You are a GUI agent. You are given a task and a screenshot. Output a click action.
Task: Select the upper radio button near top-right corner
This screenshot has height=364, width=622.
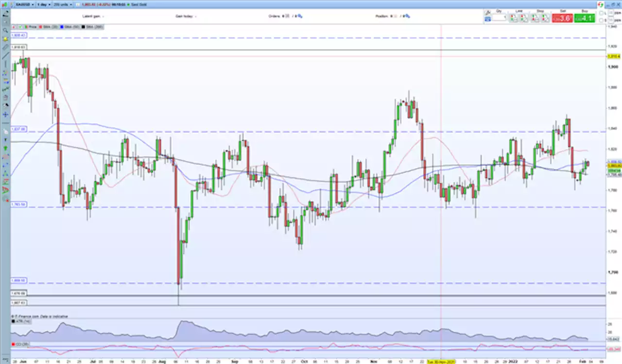601,13
